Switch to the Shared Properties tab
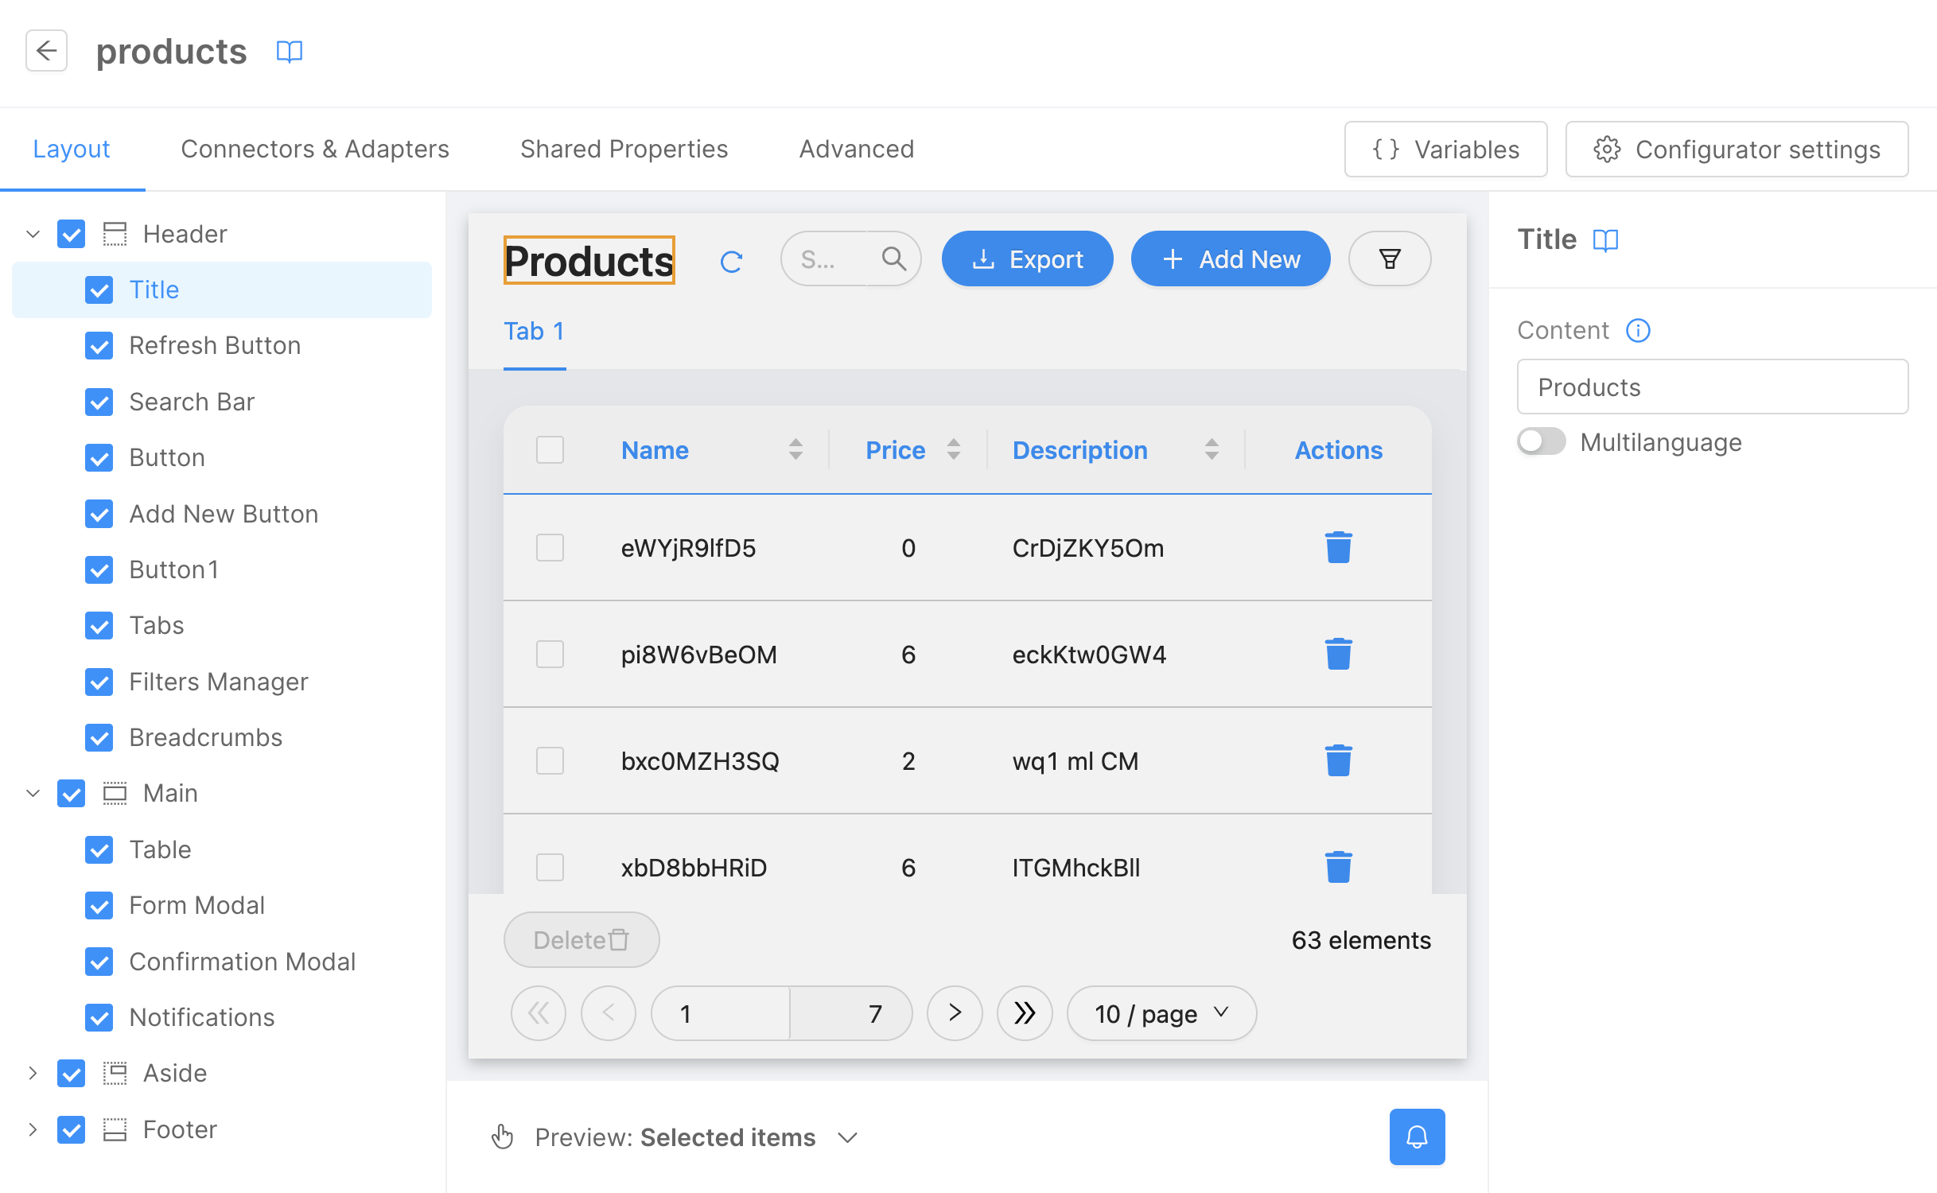 coord(624,149)
